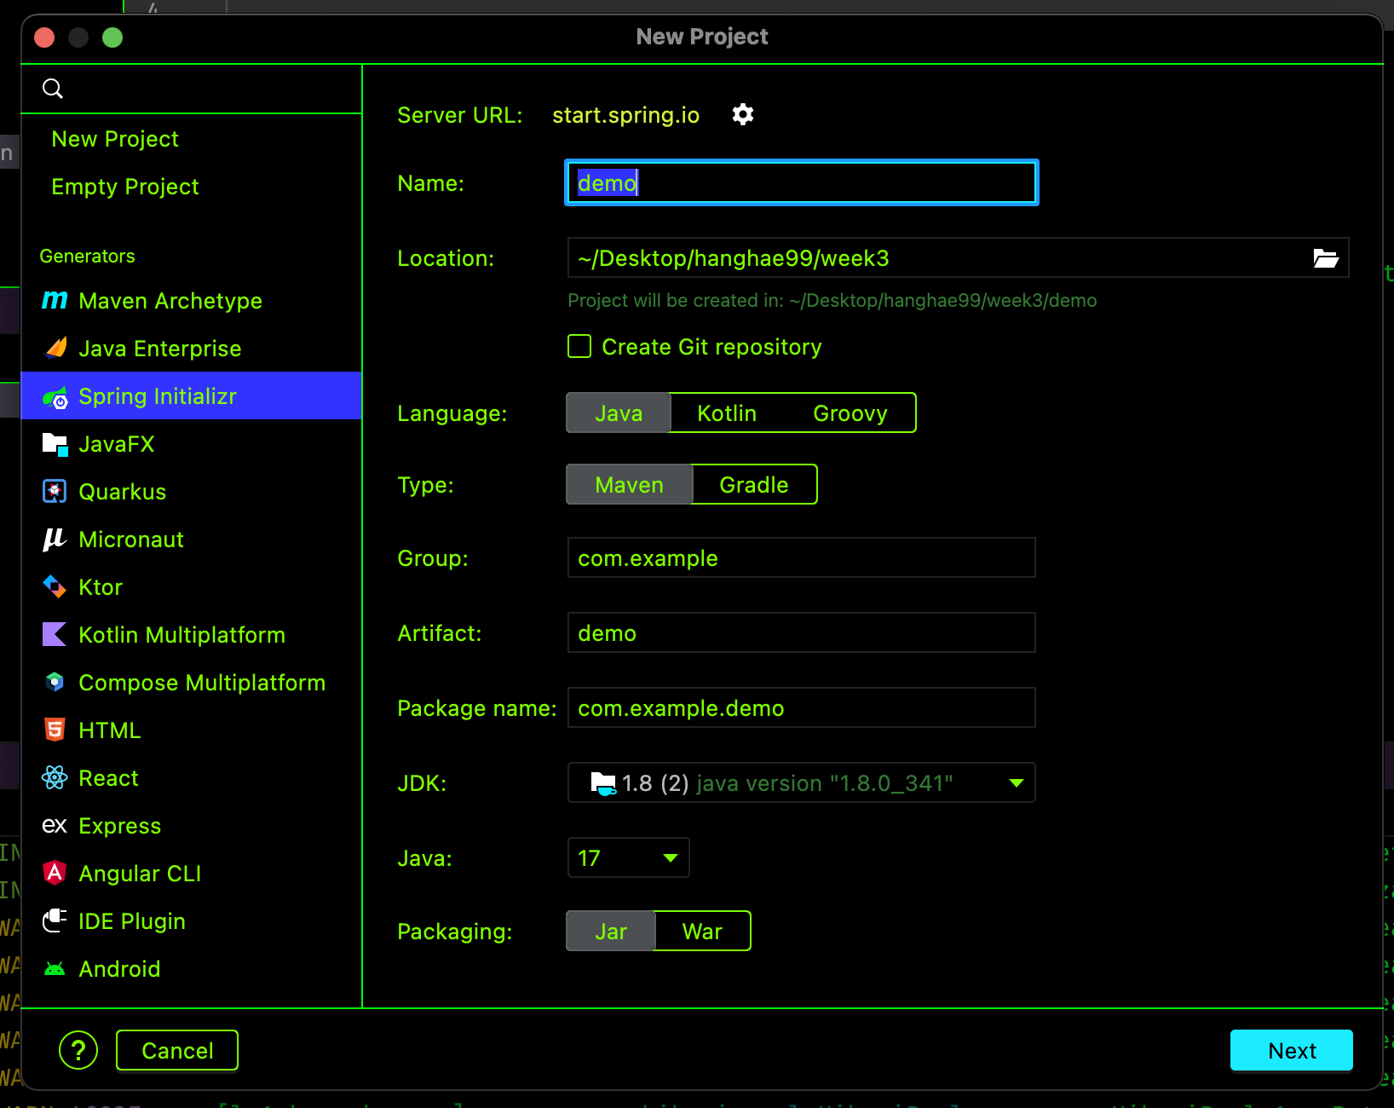Click the Next button
Viewport: 1394px width, 1108px height.
click(1292, 1050)
